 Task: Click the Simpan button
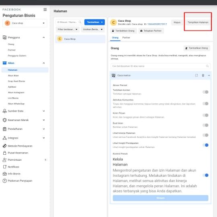point(160,198)
